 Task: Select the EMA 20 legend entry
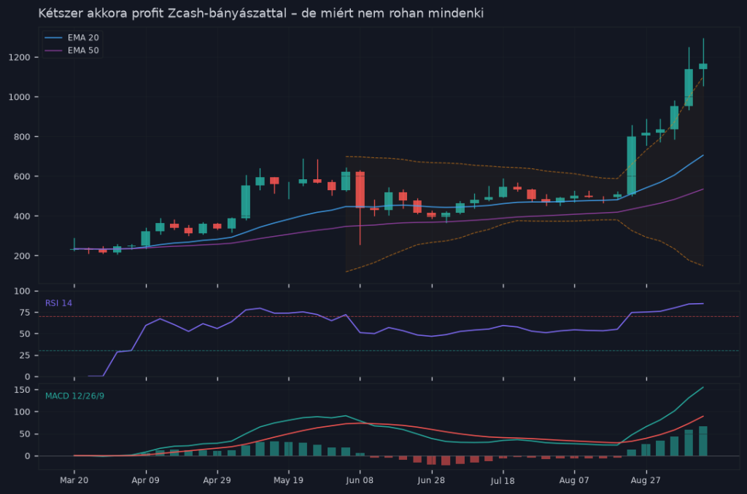click(x=71, y=38)
